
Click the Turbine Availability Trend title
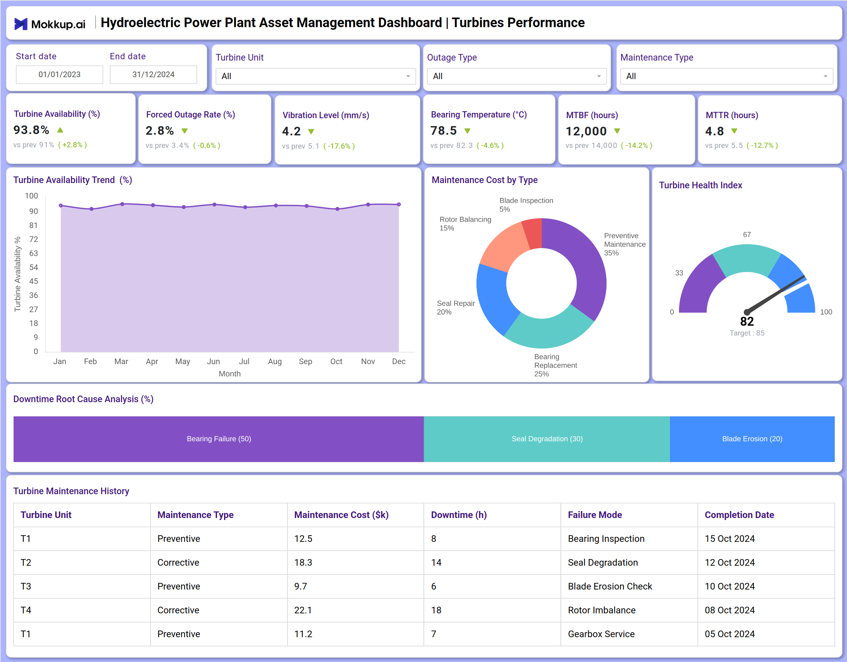click(x=72, y=180)
